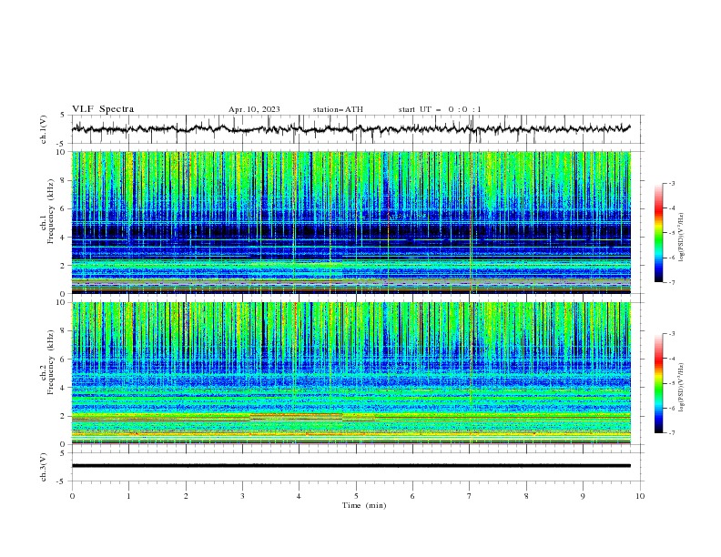
Task: Click the upper color scale bar for ch.1
Action: click(658, 233)
